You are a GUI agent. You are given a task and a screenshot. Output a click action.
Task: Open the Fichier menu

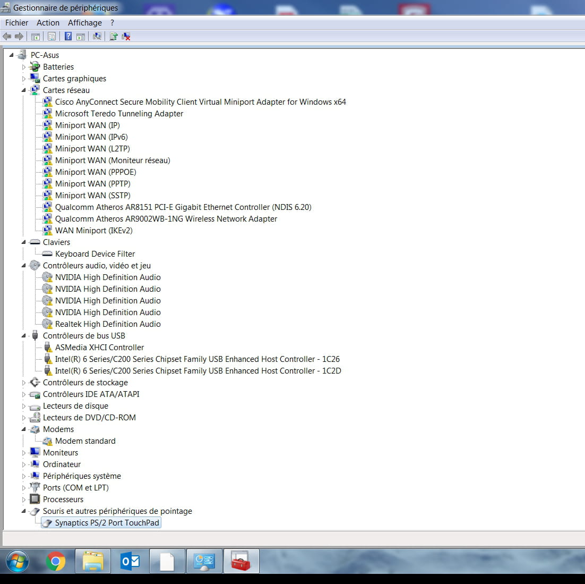coord(17,23)
